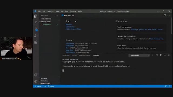Click inside the PowerShell terminal input area
This screenshot has width=173, height=97.
click(116, 71)
